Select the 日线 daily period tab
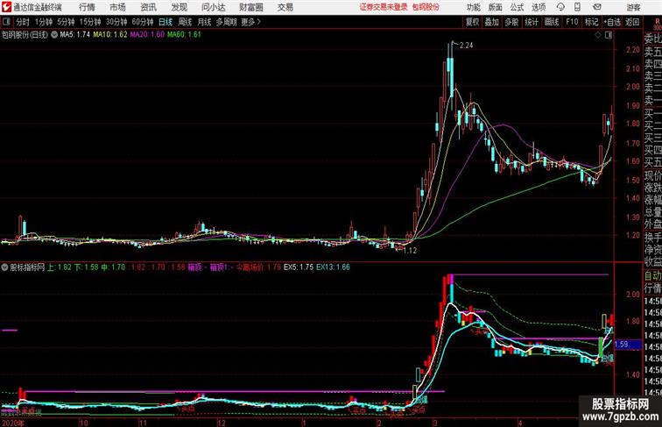This screenshot has width=662, height=427. (165, 22)
